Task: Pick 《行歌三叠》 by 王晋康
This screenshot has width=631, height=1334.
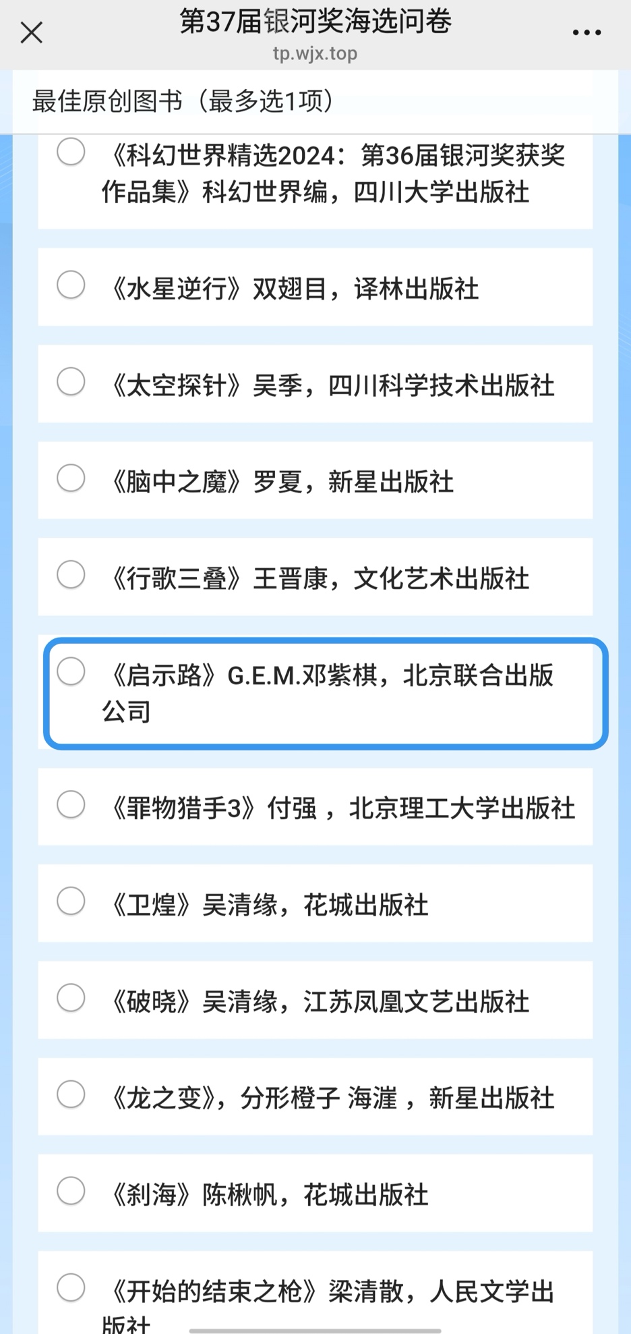Action: (x=71, y=575)
